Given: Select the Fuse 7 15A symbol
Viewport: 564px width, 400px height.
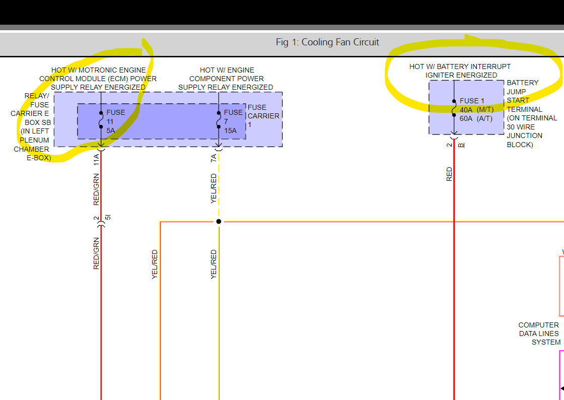Looking at the screenshot, I should pyautogui.click(x=219, y=120).
